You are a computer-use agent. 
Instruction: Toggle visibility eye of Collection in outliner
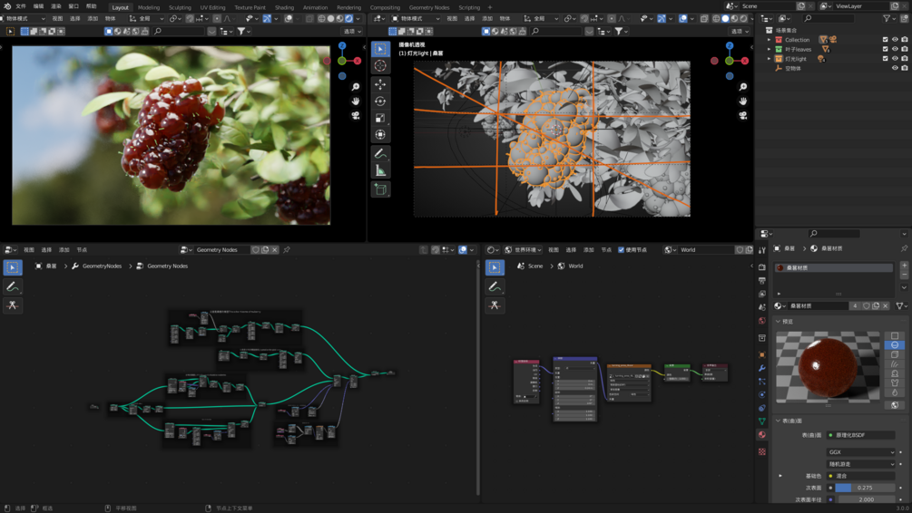tap(895, 40)
